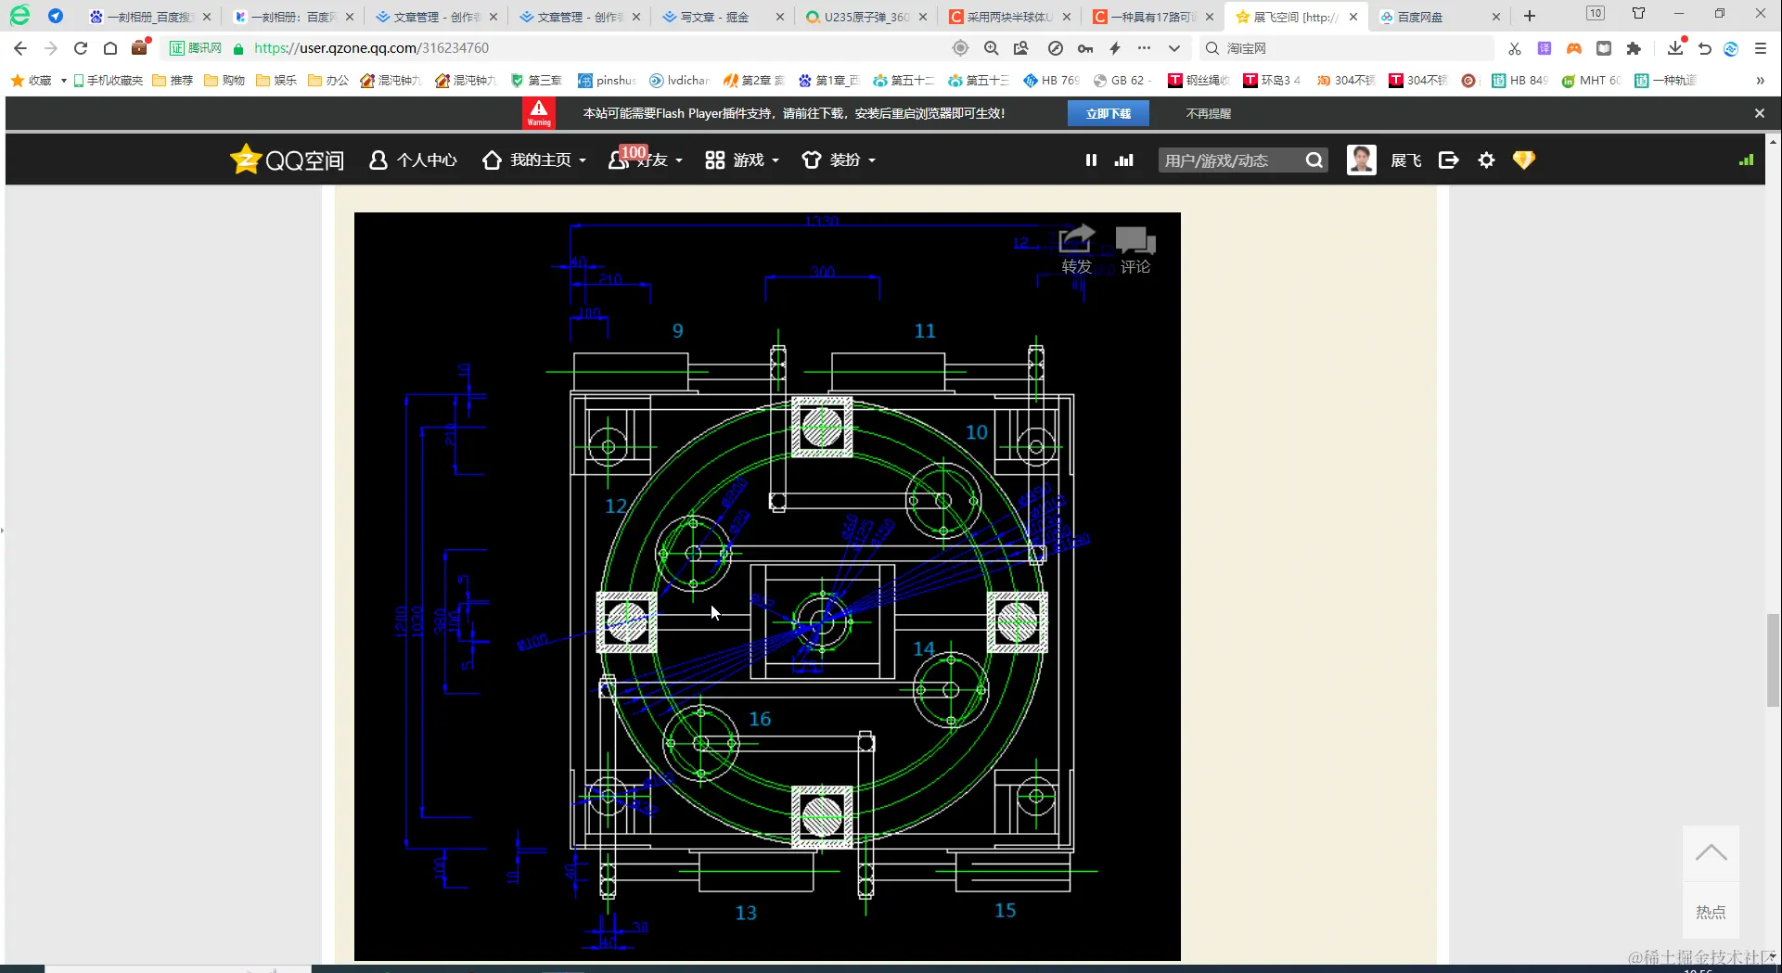Open the pinshus bookmark
1782x973 pixels.
click(x=607, y=81)
